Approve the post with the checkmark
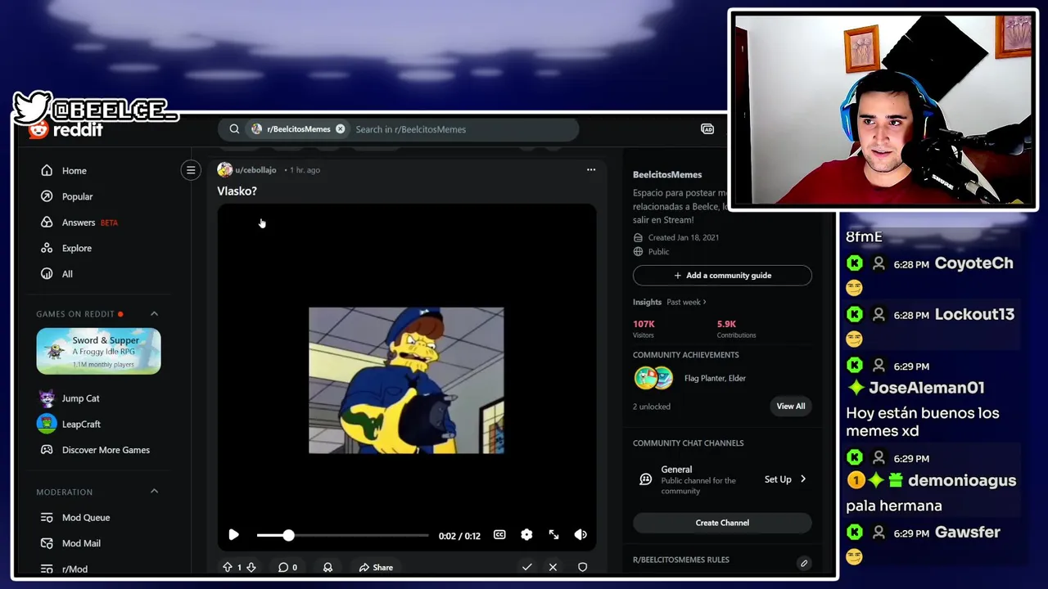1048x589 pixels. tap(526, 567)
